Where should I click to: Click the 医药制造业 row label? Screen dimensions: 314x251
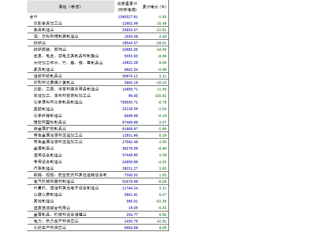pos(44,109)
